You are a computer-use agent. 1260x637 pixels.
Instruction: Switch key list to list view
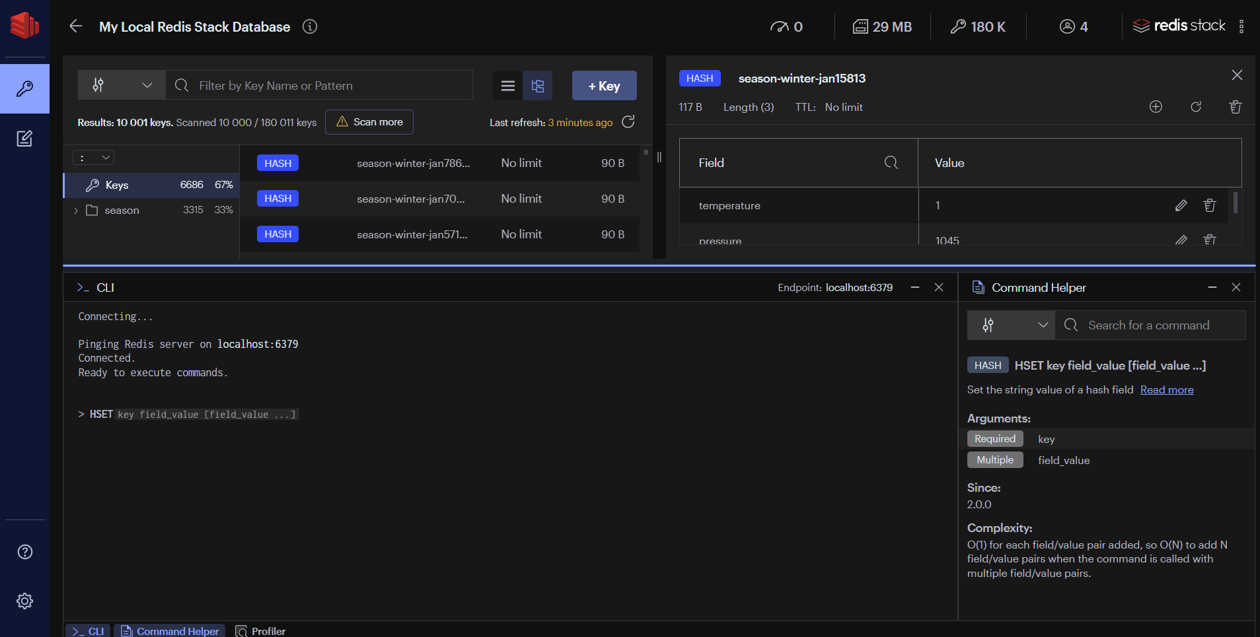click(x=507, y=85)
